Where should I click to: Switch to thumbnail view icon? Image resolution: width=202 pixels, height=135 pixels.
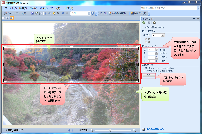click(x=4, y=18)
